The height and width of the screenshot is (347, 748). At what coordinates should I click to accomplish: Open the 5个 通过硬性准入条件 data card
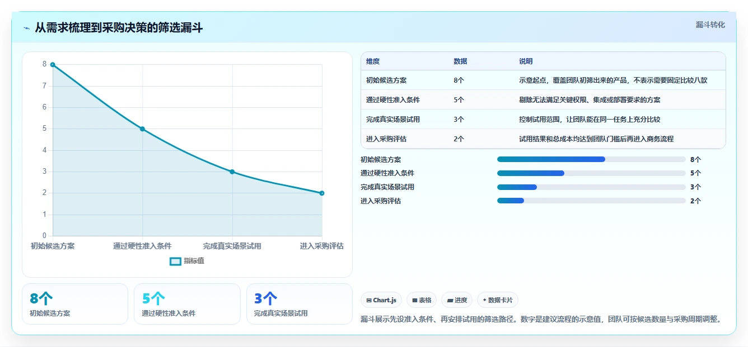click(x=187, y=304)
